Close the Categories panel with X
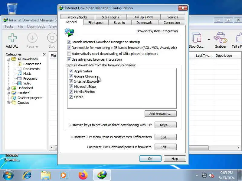The image size is (242, 181). click(x=44, y=54)
